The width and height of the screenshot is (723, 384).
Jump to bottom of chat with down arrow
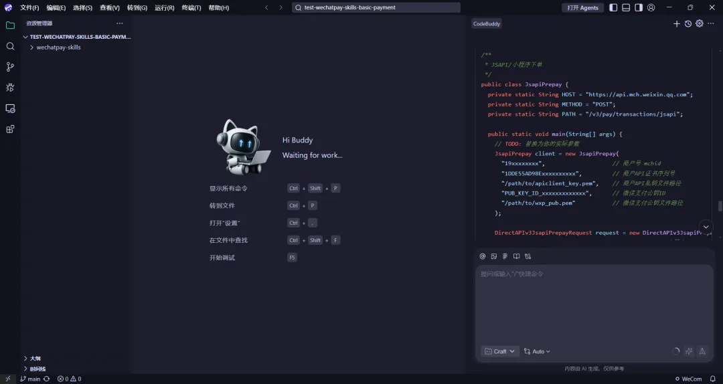pos(706,227)
